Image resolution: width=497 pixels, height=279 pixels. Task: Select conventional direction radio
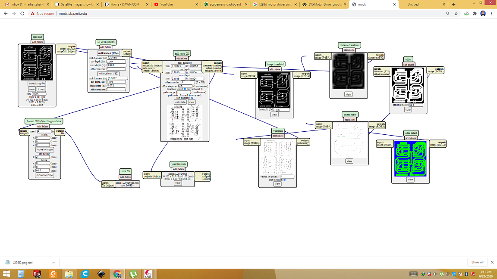[201, 89]
